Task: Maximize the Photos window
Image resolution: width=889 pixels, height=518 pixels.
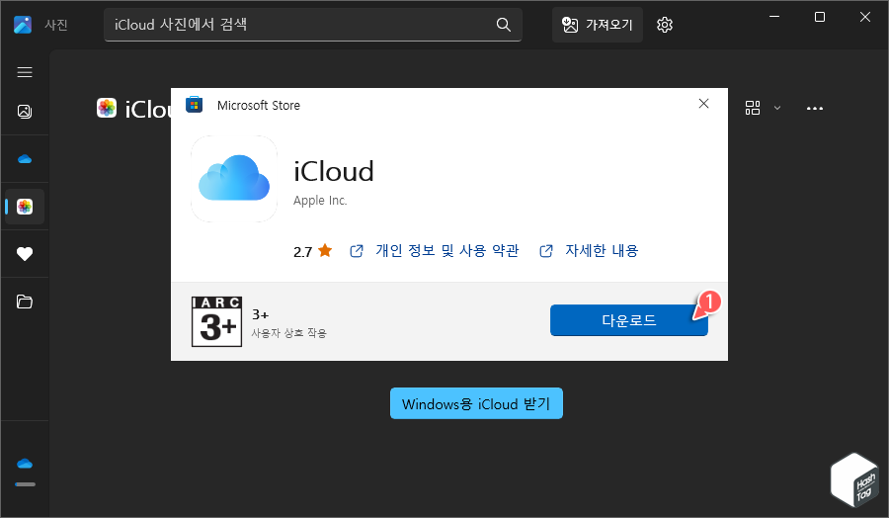Action: point(820,17)
